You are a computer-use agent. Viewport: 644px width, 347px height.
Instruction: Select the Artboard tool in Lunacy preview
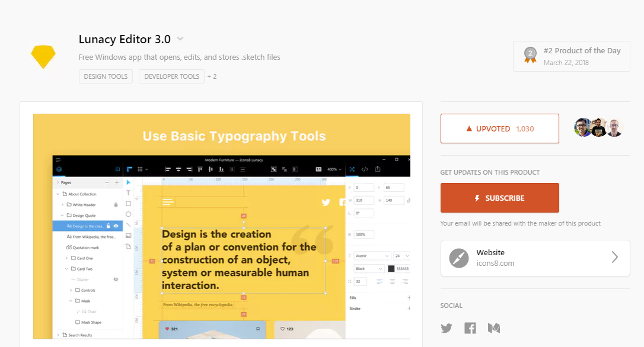128,246
